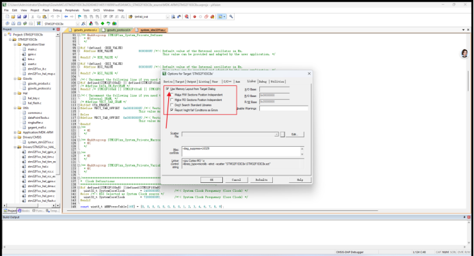Image resolution: width=474 pixels, height=256 pixels.
Task: Uncheck Use Memory Layout from Target Dialog
Action: 168,89
